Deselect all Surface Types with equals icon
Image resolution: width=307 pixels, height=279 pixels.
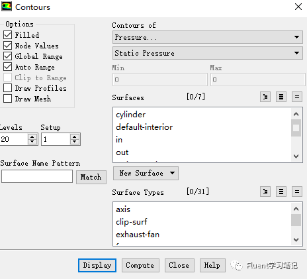click(x=297, y=192)
